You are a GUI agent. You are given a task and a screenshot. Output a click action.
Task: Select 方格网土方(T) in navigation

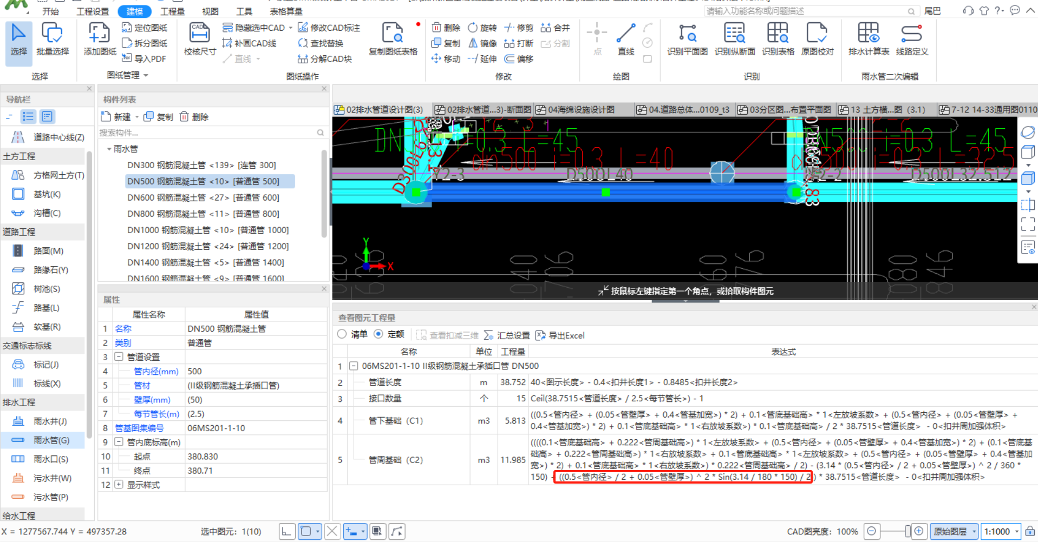42,175
